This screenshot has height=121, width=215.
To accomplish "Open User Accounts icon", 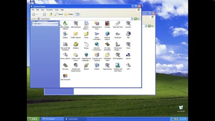I will [x=65, y=77].
